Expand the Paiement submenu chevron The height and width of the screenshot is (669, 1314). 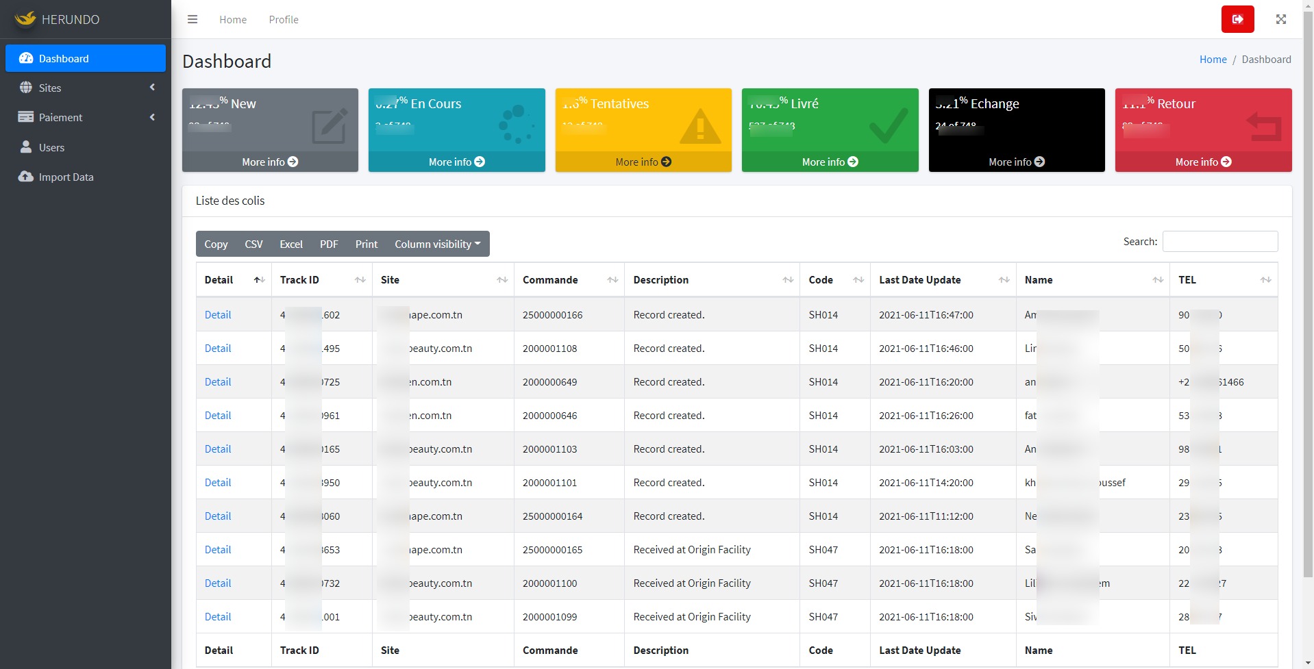[152, 117]
